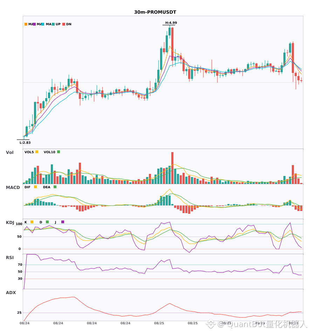Click the RSI panel label
310x333 pixels.
10,257
